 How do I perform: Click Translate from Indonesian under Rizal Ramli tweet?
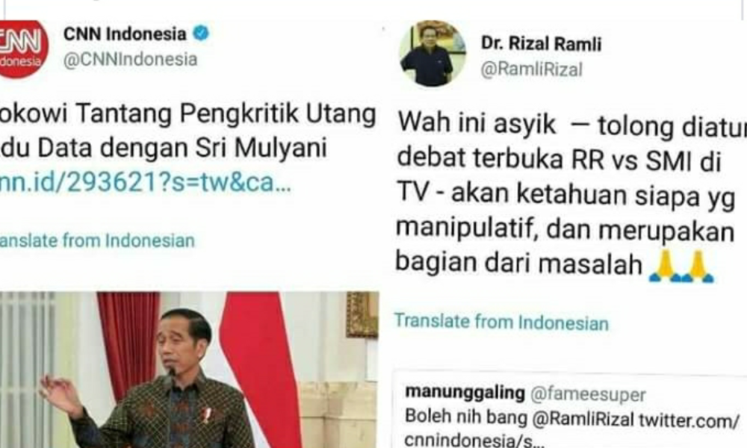501,323
